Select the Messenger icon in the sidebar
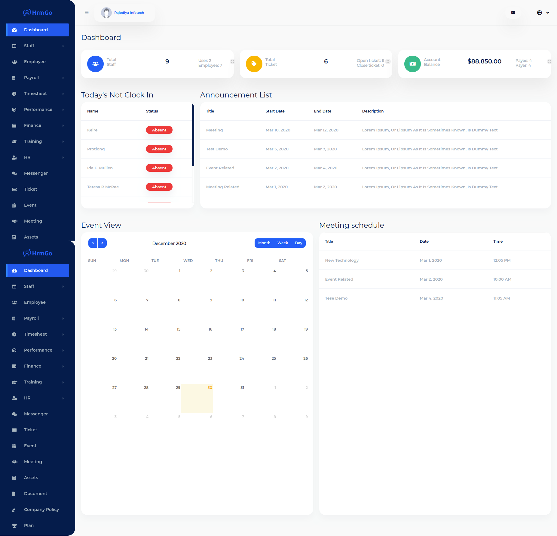The width and height of the screenshot is (557, 536). 14,173
